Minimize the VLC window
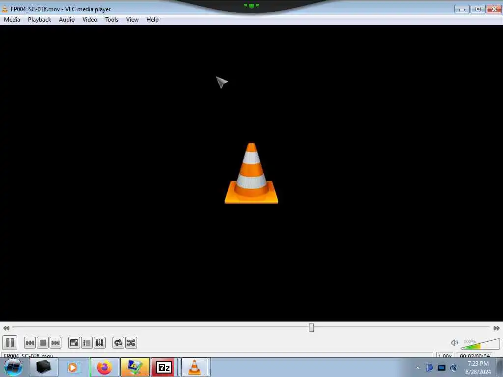The image size is (503, 377). click(462, 9)
